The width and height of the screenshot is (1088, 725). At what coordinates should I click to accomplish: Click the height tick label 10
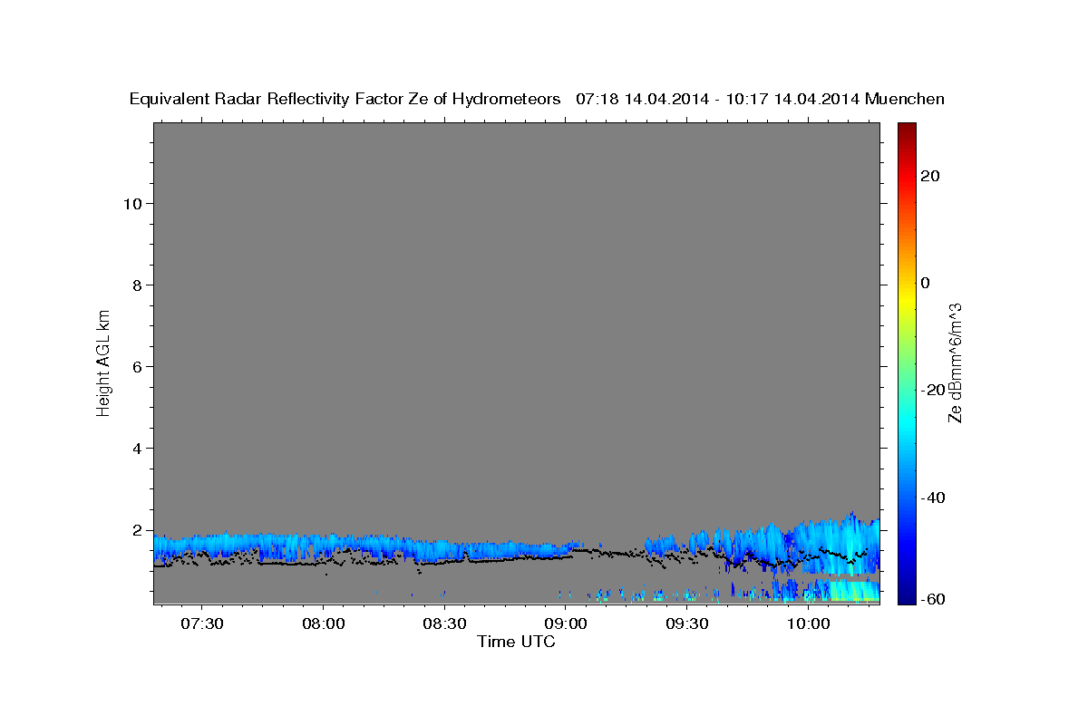tap(133, 204)
